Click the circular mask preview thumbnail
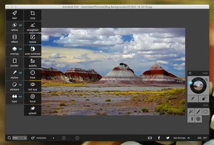Image resolution: width=214 pixels, height=145 pixels. click(198, 85)
